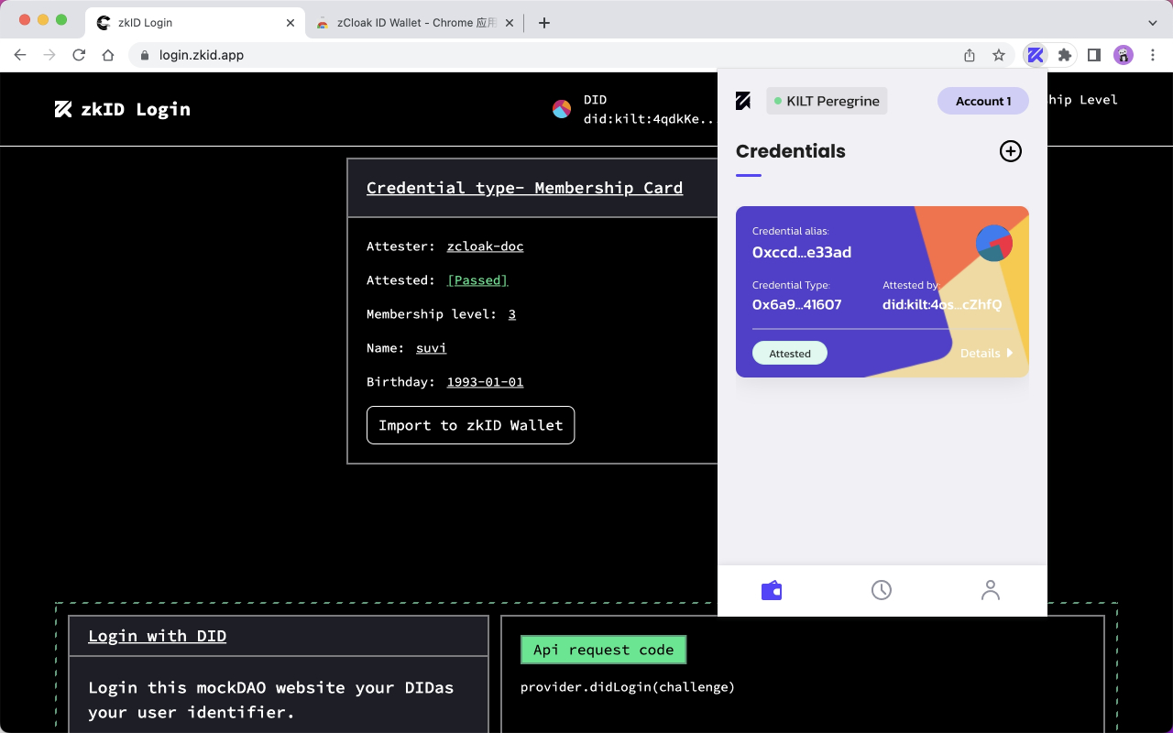Image resolution: width=1173 pixels, height=733 pixels.
Task: Click the credential alias 0xccd...e33ad
Action: [802, 252]
